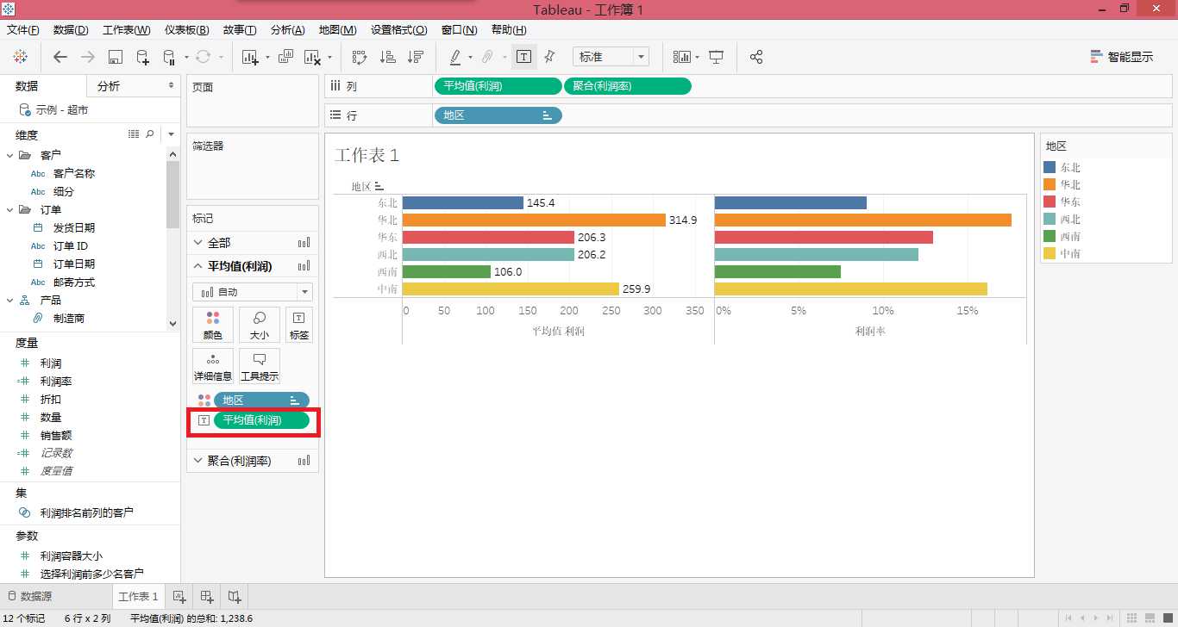Click the dimensions view-as-list grid icon
Screen dimensions: 1178x627
click(x=134, y=134)
